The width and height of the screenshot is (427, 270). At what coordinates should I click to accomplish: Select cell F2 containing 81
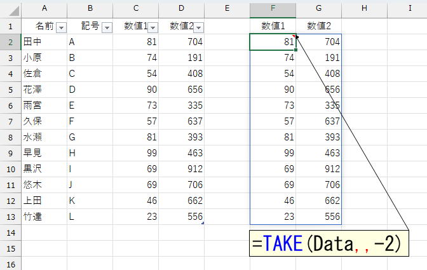tap(273, 42)
